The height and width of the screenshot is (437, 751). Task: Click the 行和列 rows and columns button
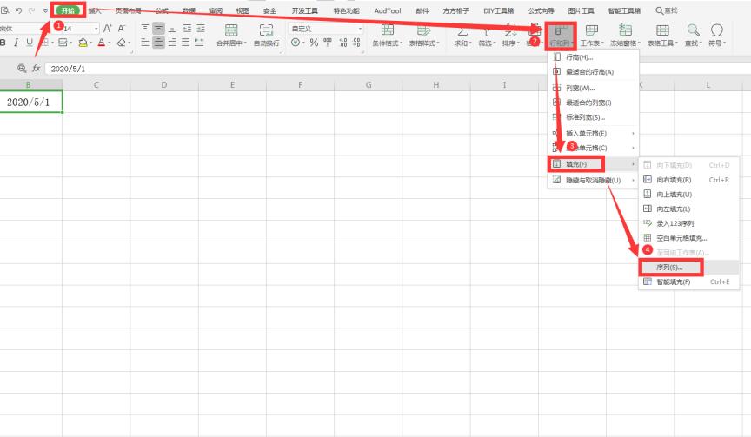pyautogui.click(x=561, y=36)
